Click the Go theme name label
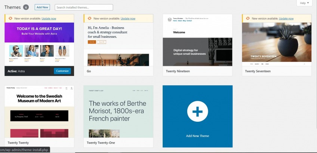Image resolution: width=317 pixels, height=153 pixels. [x=89, y=71]
